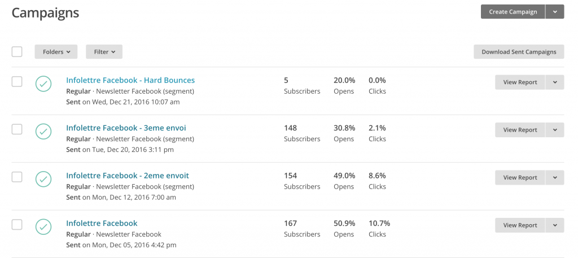The width and height of the screenshot is (578, 258).
Task: View Report for the Hard Bounces campaign
Action: pyautogui.click(x=520, y=82)
